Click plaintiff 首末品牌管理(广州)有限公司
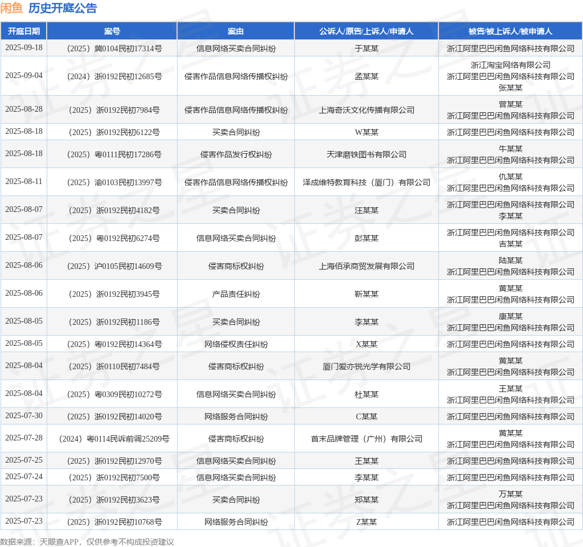 point(367,439)
